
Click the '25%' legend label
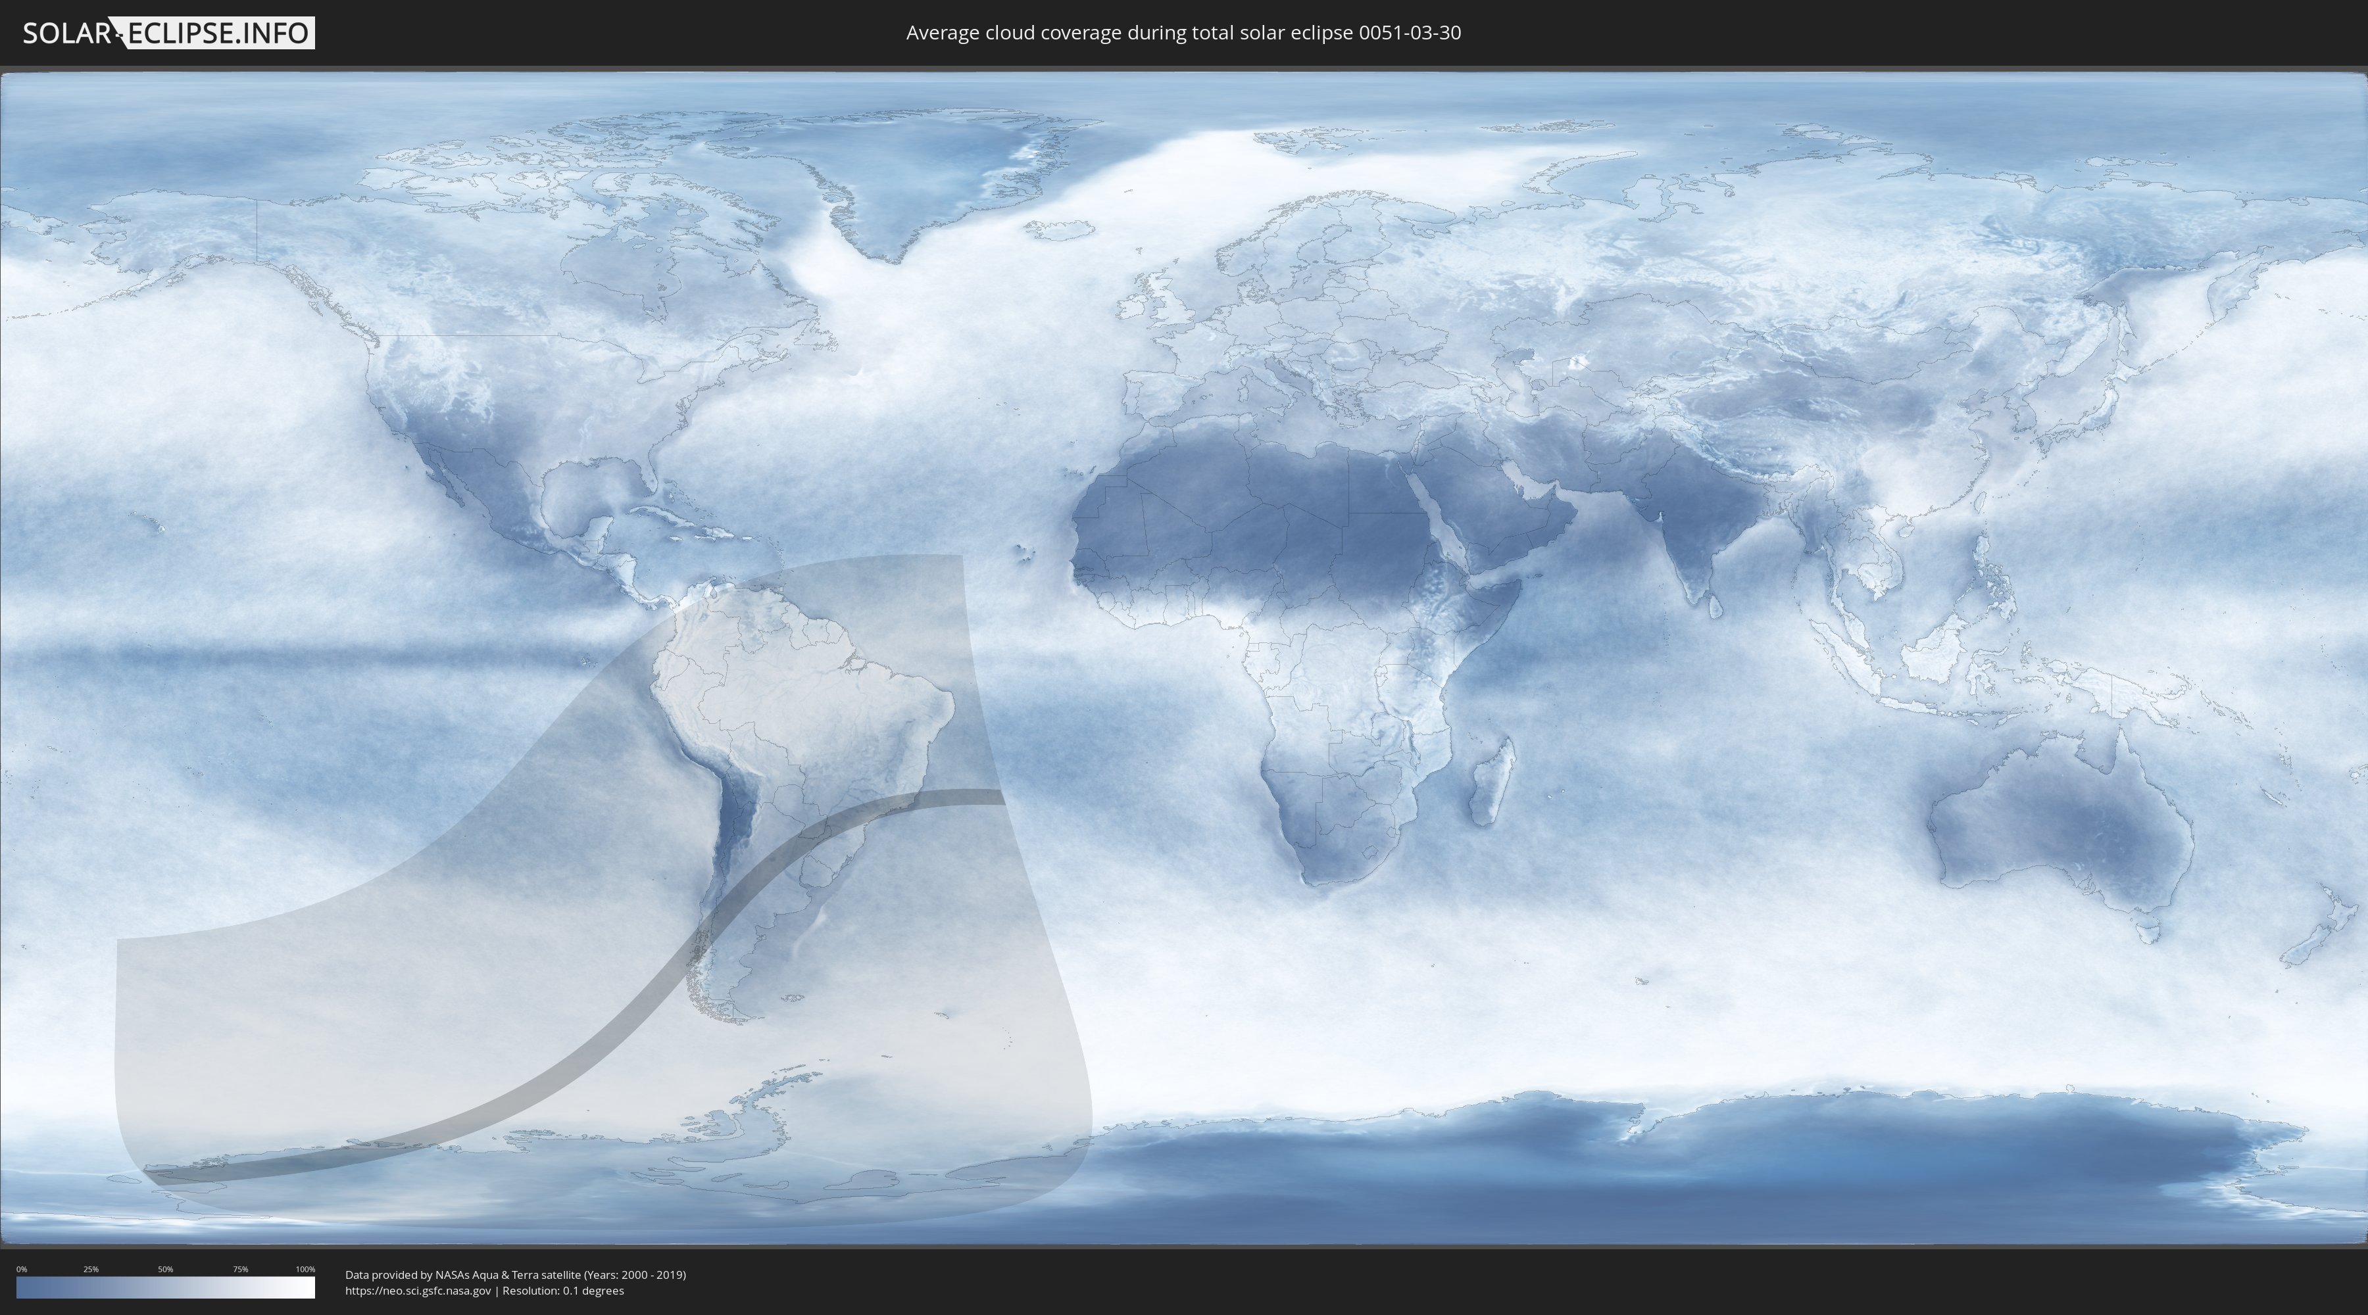[91, 1269]
